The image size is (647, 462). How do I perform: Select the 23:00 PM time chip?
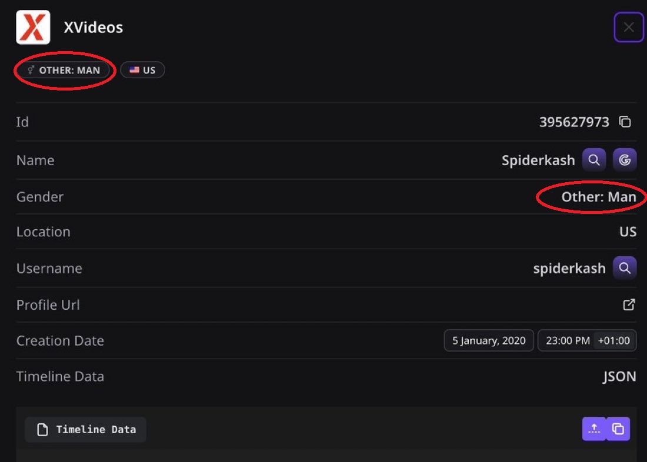click(567, 340)
